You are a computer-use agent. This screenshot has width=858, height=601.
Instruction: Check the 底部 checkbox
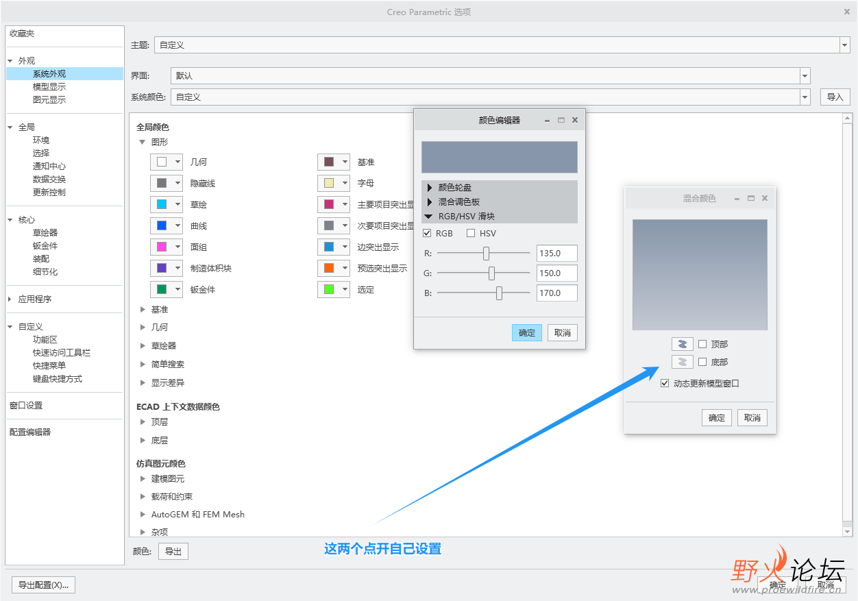coord(702,362)
